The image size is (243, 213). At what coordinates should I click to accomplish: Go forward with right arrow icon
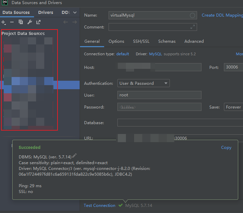(x=75, y=22)
